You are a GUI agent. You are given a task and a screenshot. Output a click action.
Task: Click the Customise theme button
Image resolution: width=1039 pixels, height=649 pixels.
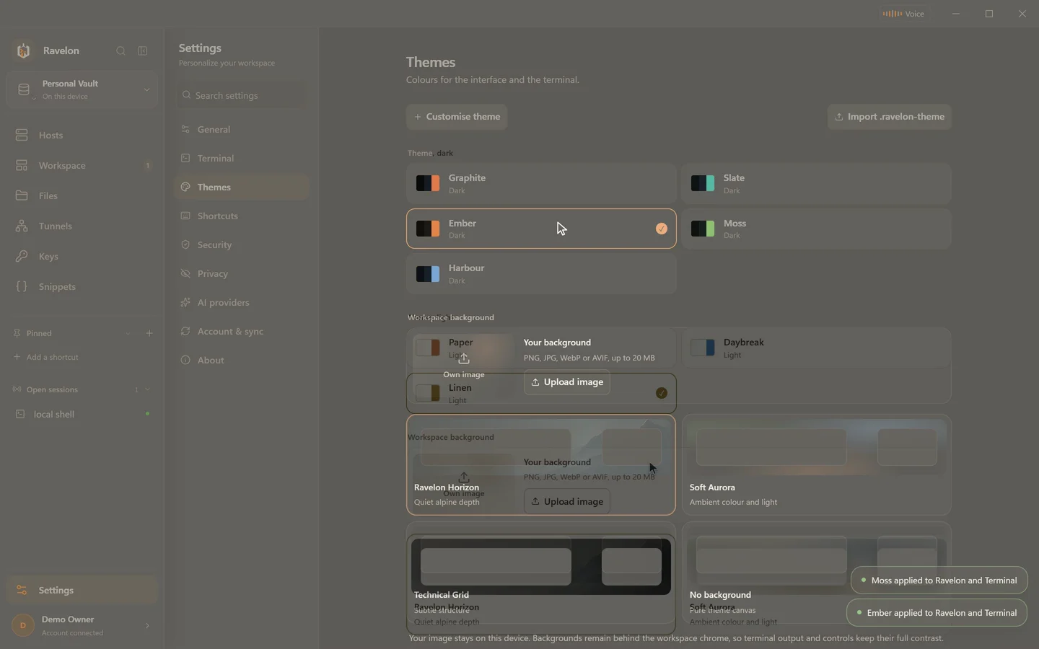[457, 117]
